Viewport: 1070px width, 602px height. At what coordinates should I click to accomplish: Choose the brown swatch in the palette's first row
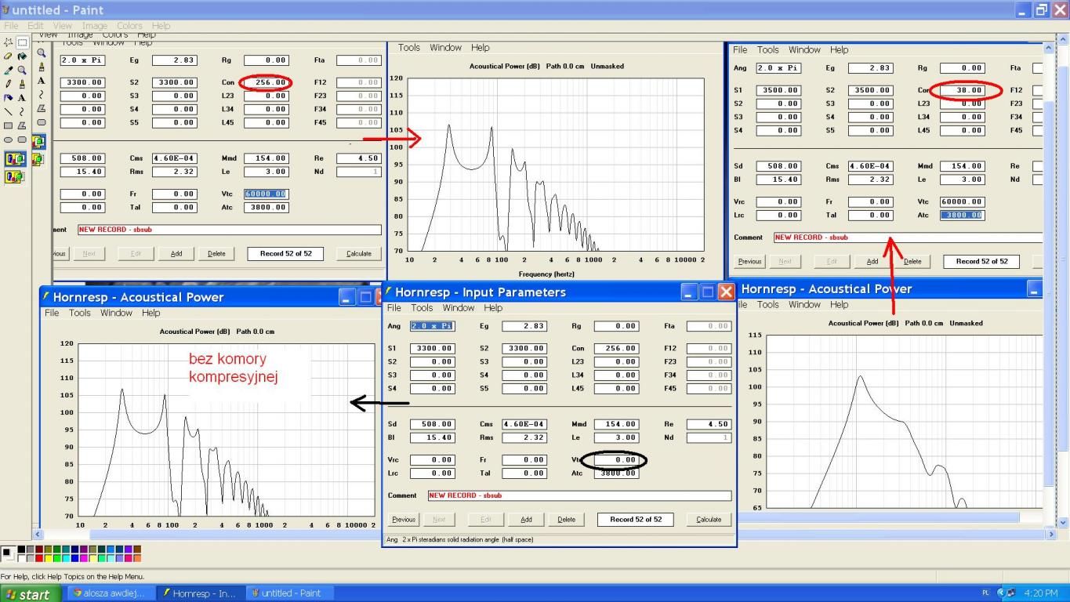tap(137, 549)
